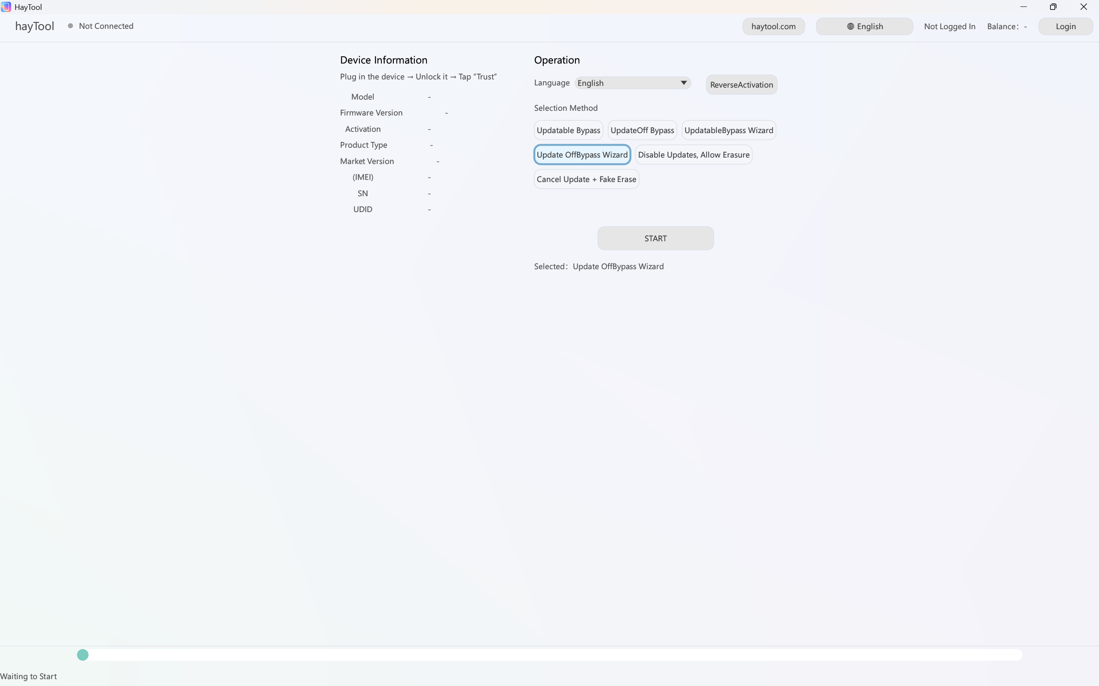Open the haytool.com website link
The width and height of the screenshot is (1099, 686).
click(x=773, y=26)
